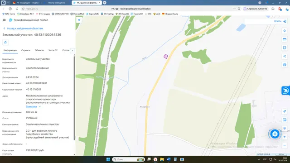Select the purple land parcel on the map
290x163 pixels.
(x=166, y=56)
